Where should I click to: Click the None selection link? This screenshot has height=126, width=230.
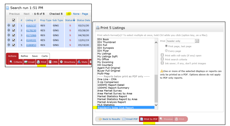(76, 14)
